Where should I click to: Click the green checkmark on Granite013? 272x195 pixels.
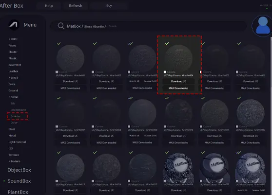click(59, 152)
